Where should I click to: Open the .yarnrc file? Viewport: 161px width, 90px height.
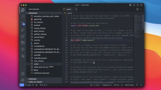(x=44, y=43)
